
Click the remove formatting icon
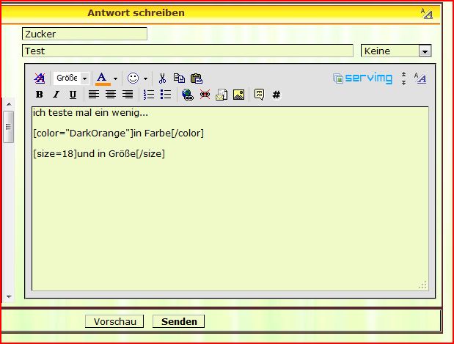tap(40, 78)
